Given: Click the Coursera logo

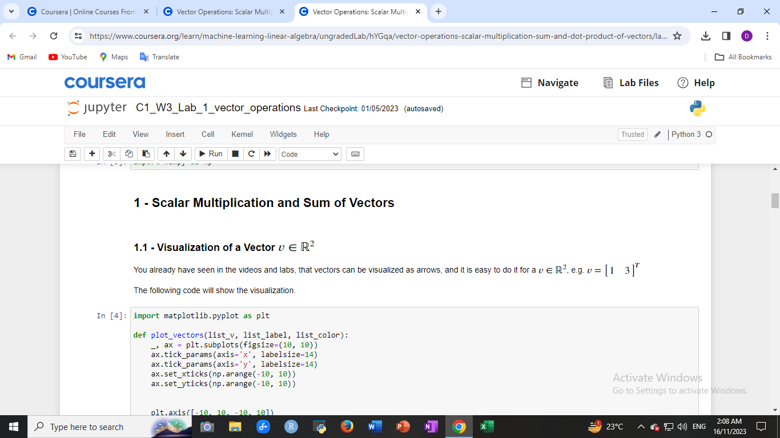Looking at the screenshot, I should tap(105, 83).
